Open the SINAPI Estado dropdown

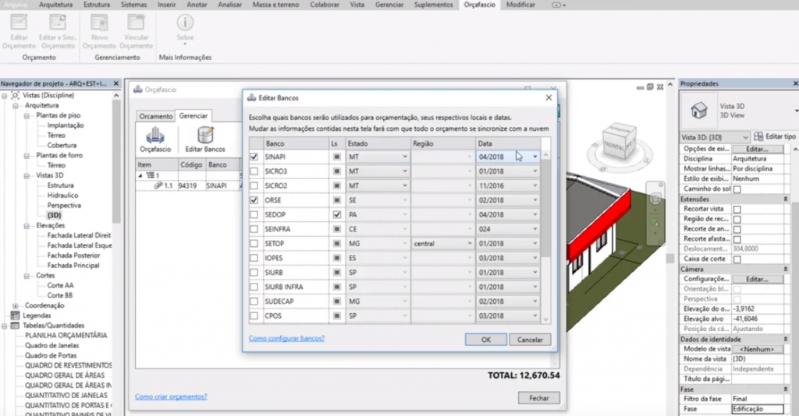point(378,157)
